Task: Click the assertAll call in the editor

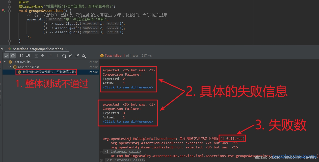Action: click(x=36, y=19)
